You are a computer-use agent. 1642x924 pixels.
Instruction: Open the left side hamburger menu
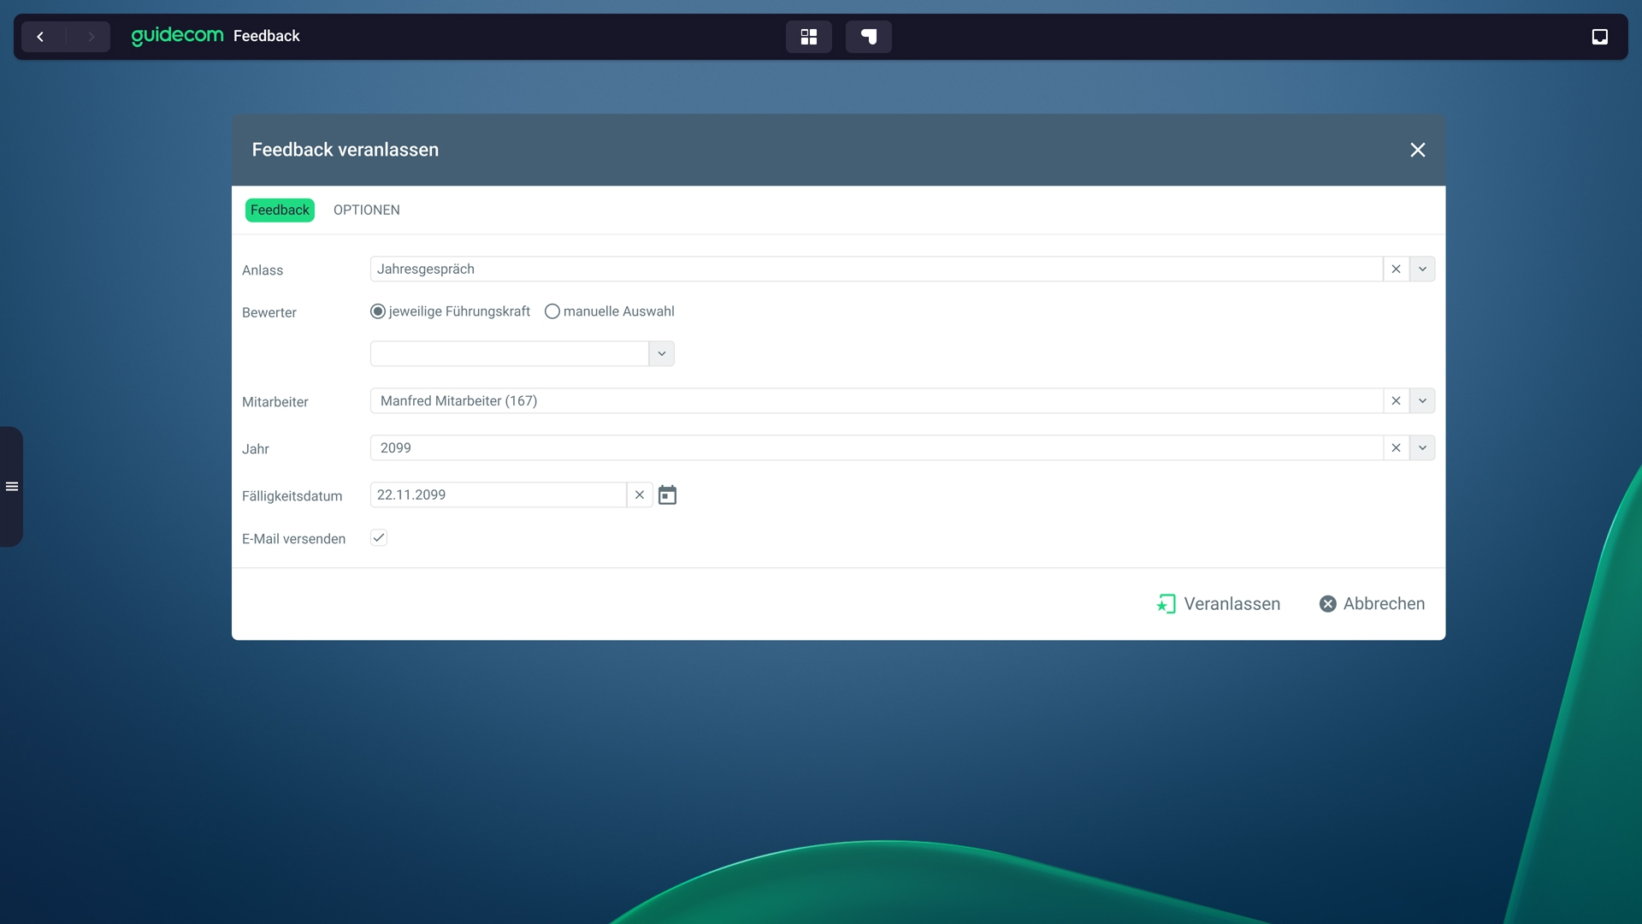click(12, 487)
